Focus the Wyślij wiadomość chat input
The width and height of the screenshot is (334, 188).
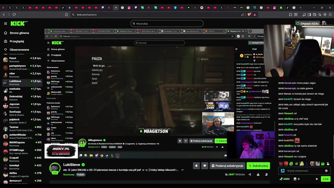pos(305,171)
